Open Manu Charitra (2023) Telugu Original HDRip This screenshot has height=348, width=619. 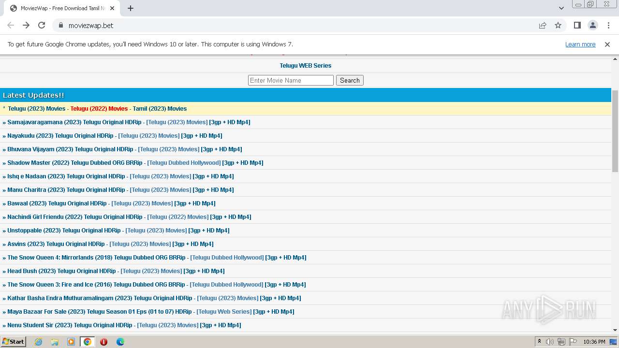(66, 190)
